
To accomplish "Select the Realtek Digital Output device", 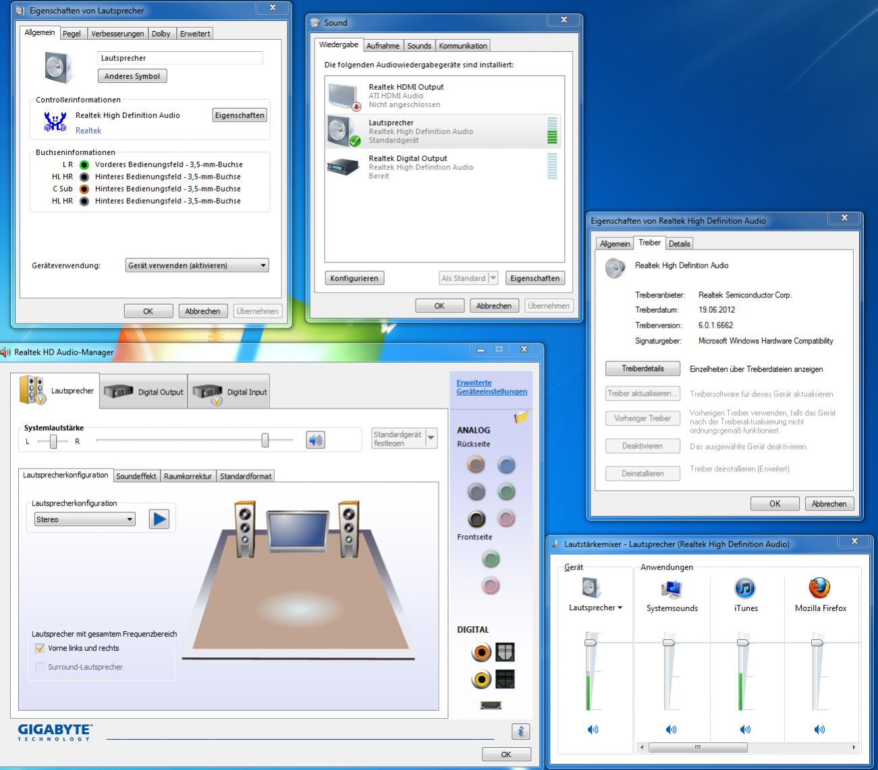I will 444,167.
